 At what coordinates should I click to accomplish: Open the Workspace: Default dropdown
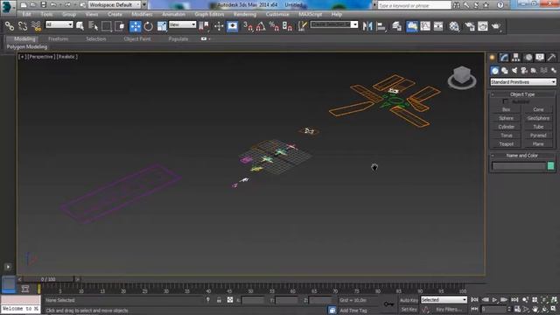tap(115, 4)
